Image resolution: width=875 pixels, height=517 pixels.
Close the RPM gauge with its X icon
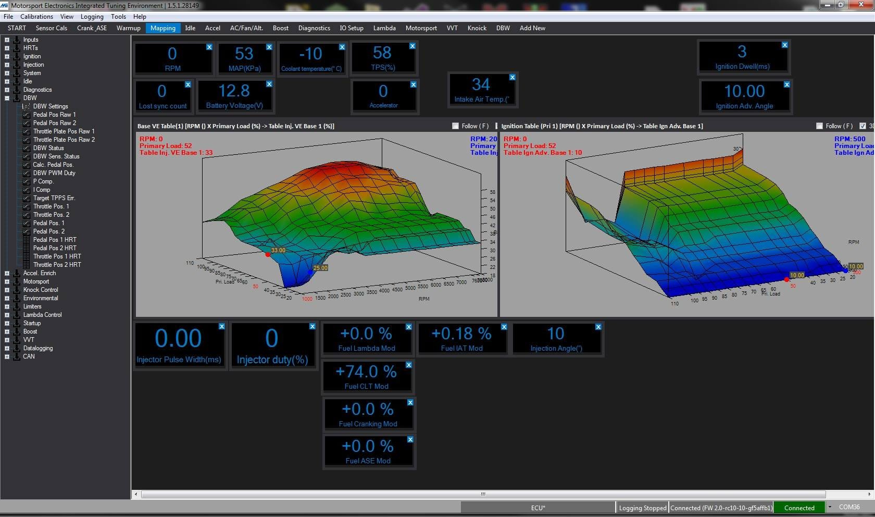pyautogui.click(x=209, y=47)
